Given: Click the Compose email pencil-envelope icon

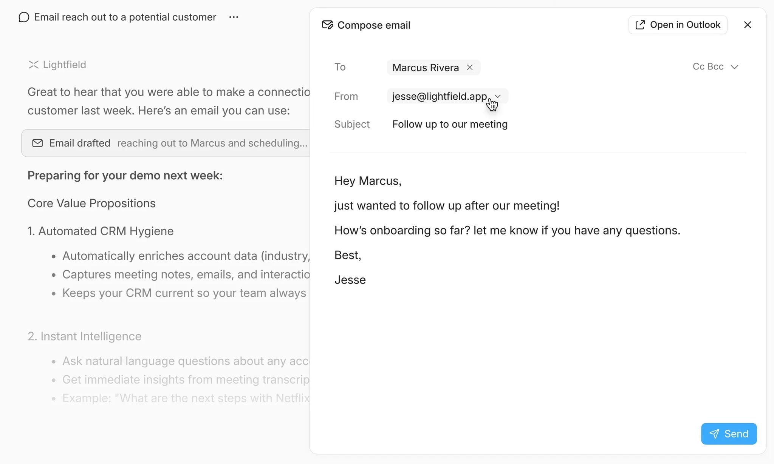Looking at the screenshot, I should pos(327,25).
